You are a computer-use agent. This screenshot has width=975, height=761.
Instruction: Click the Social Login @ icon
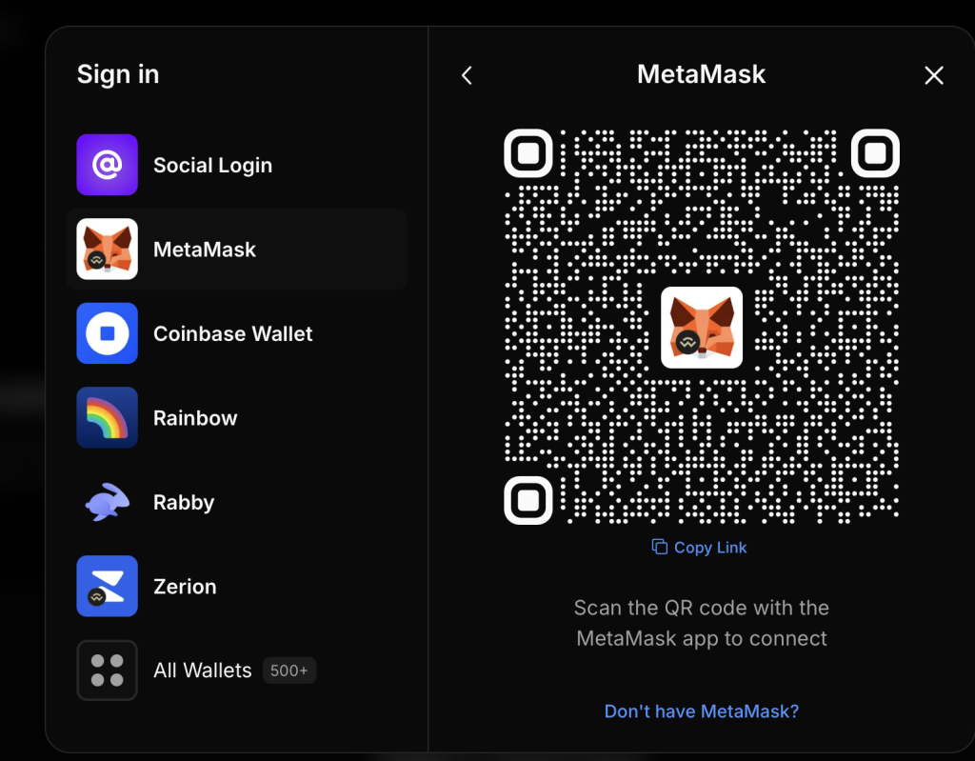pos(107,165)
